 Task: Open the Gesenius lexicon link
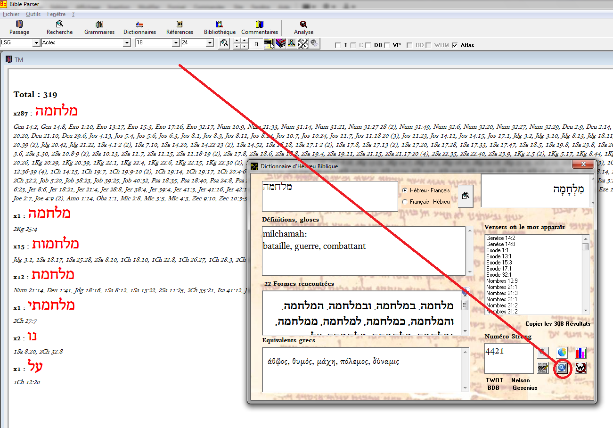point(525,388)
